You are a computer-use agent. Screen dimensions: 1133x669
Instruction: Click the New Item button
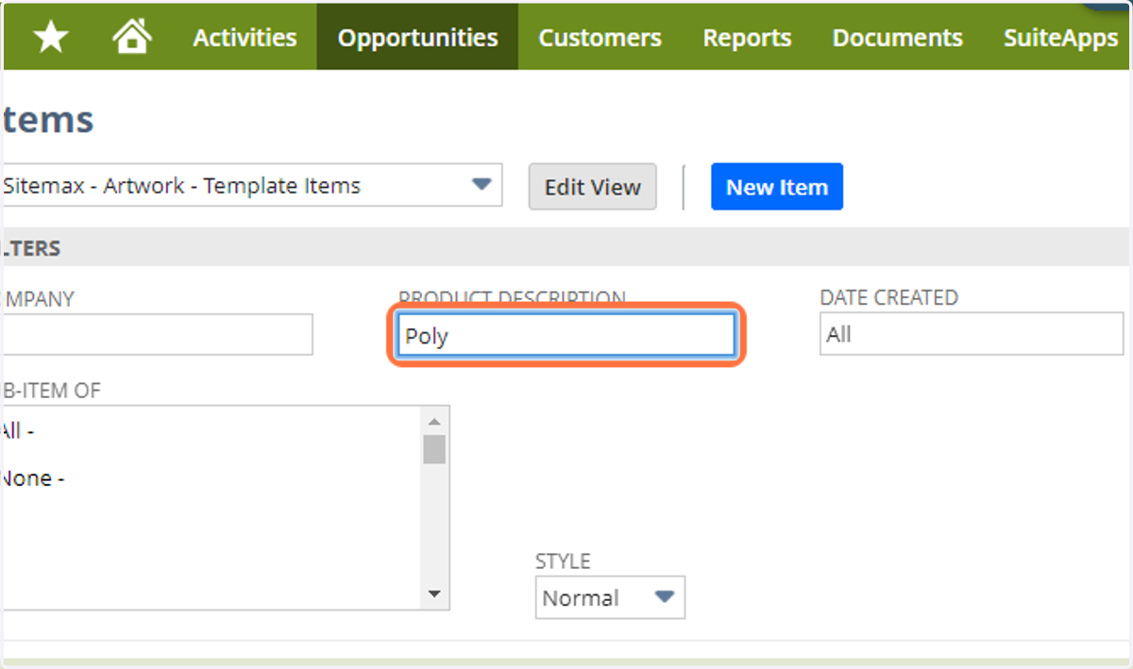pos(777,187)
